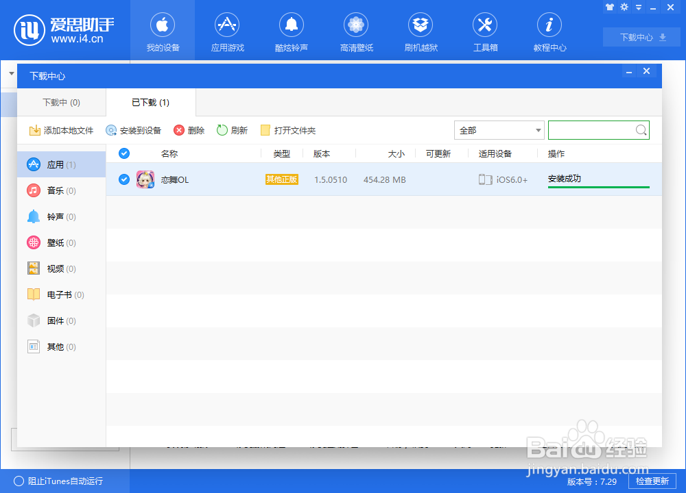Click 添加本地文件 in the toolbar
The image size is (686, 493).
[60, 129]
